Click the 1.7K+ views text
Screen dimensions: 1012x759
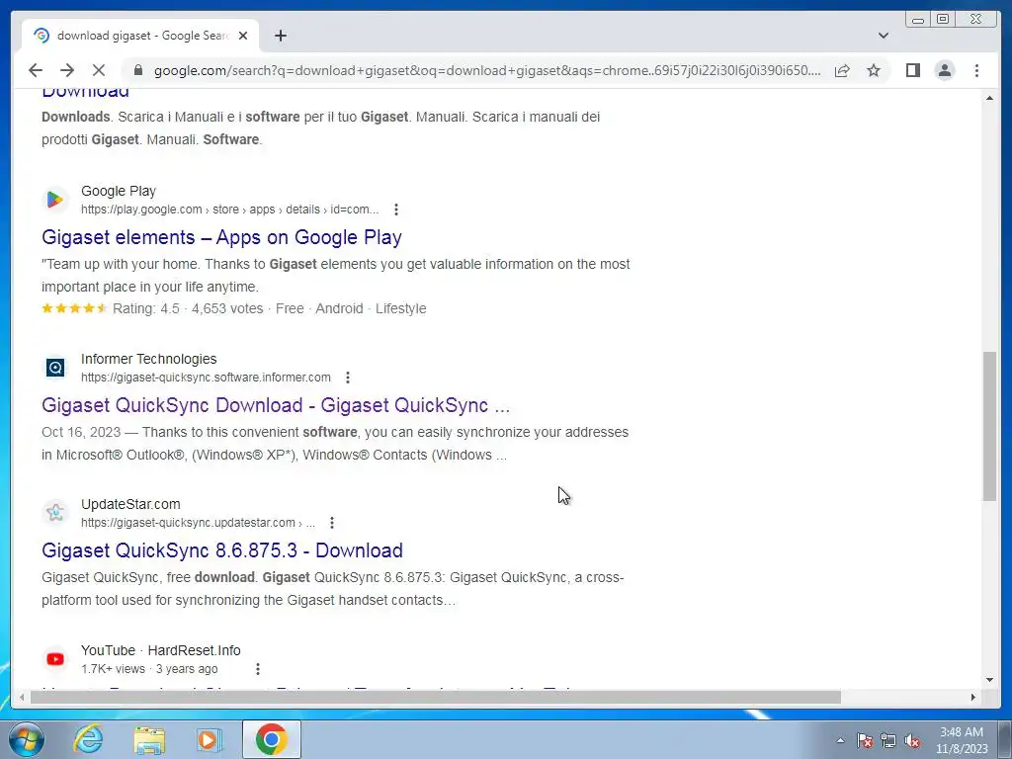(113, 669)
